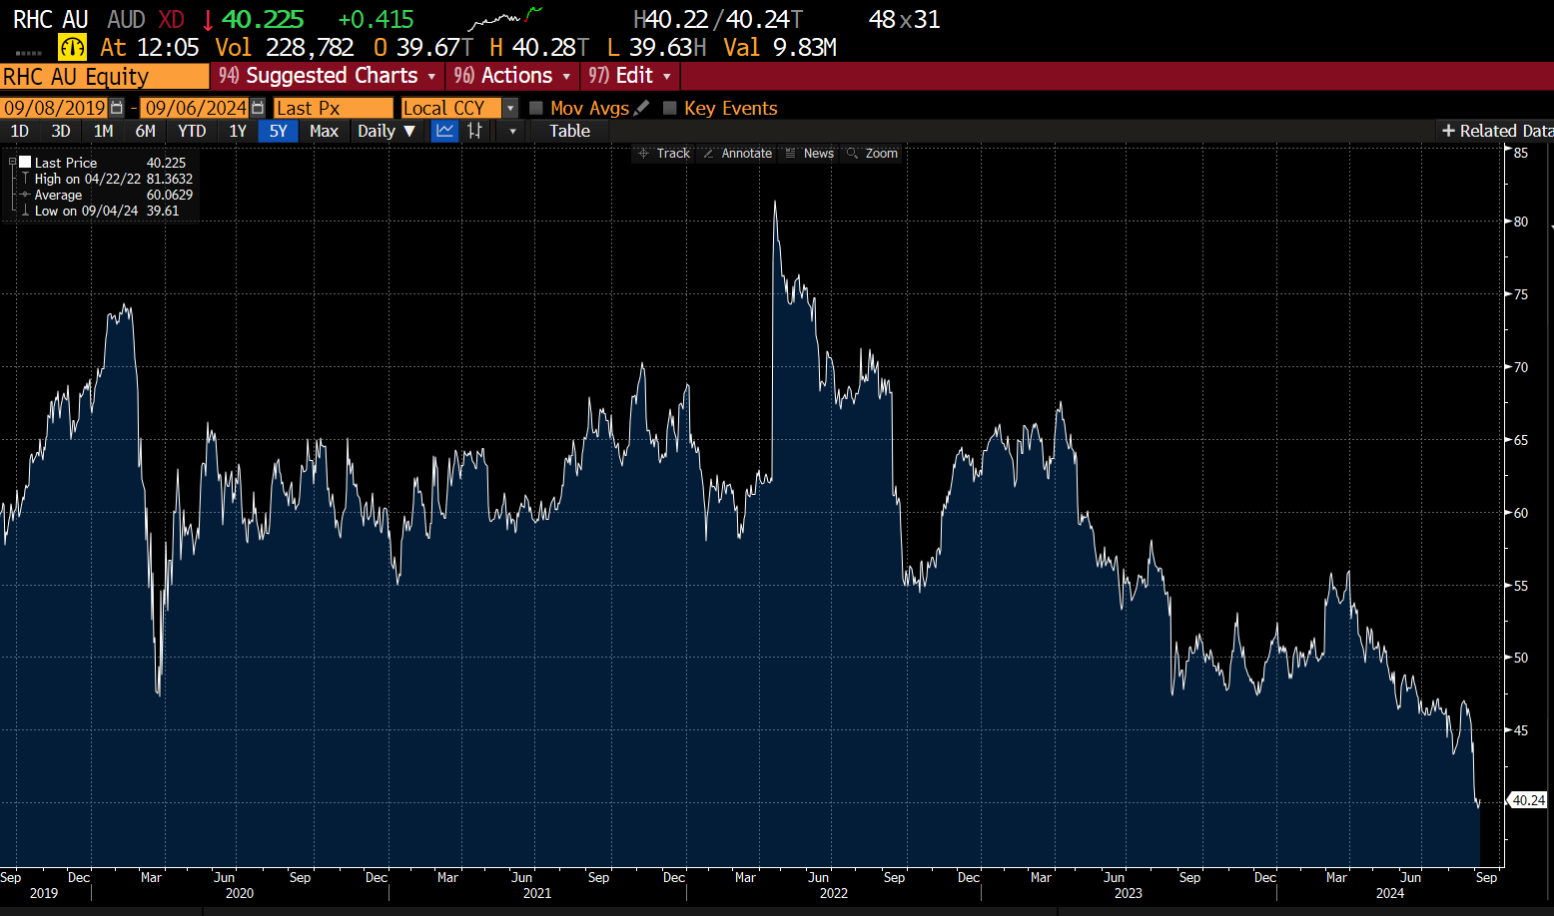
Task: Switch to line chart view icon
Action: tap(444, 131)
